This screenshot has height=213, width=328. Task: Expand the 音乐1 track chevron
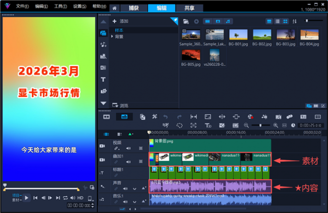click(x=135, y=202)
